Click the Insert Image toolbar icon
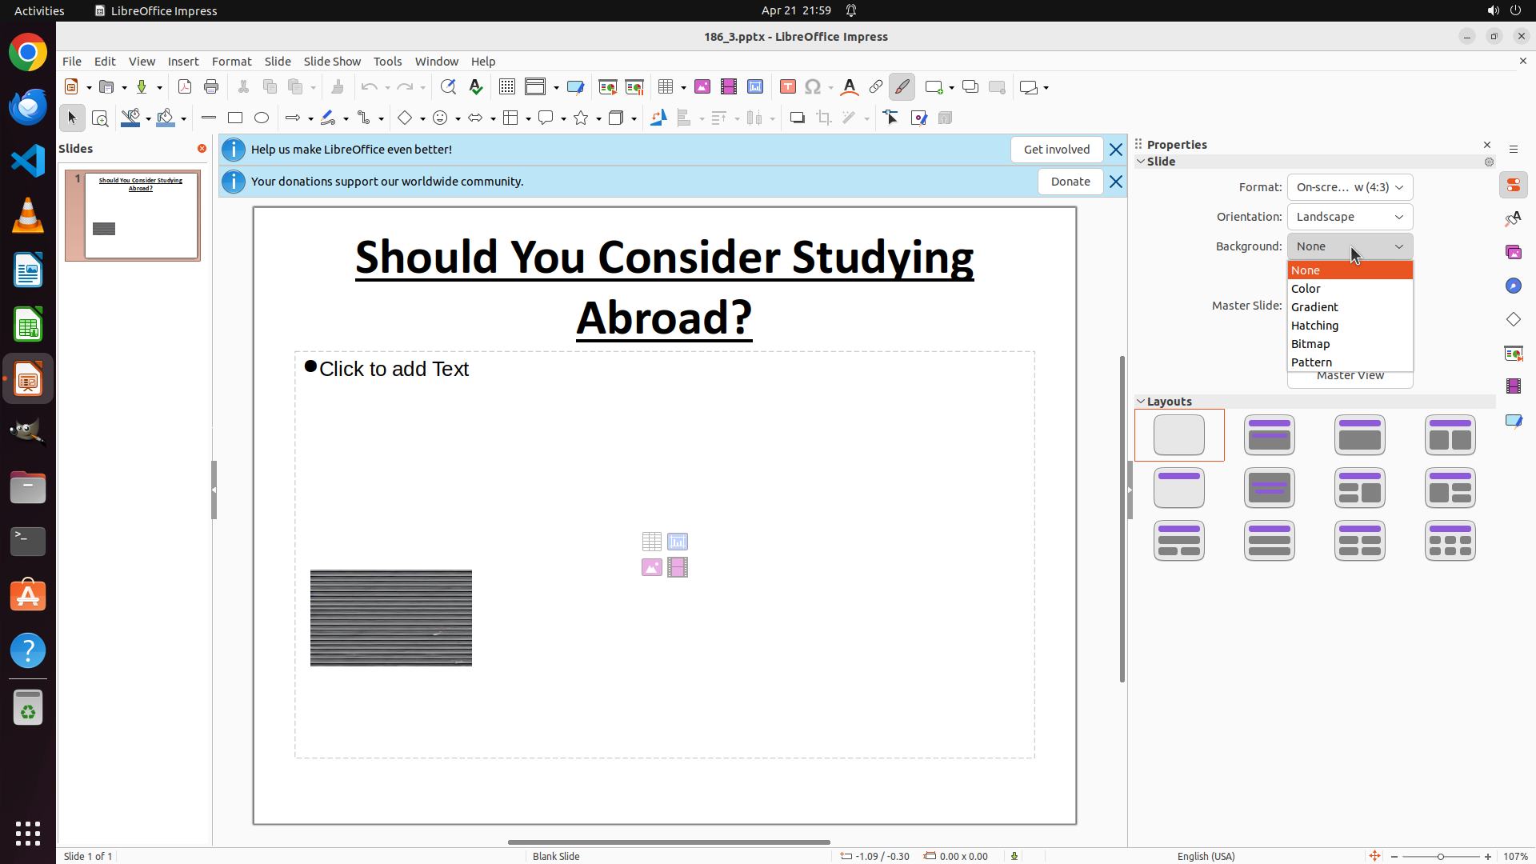Screen dimensions: 1536x864 click(702, 87)
